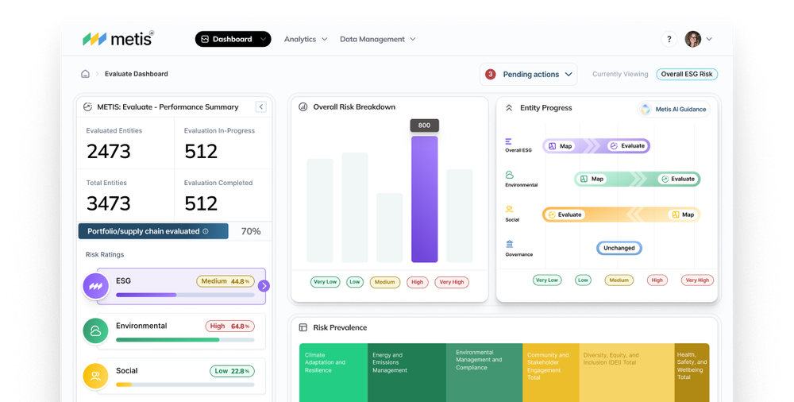The width and height of the screenshot is (794, 402).
Task: Click Community and Stakeholder Engagement tile
Action: point(550,373)
